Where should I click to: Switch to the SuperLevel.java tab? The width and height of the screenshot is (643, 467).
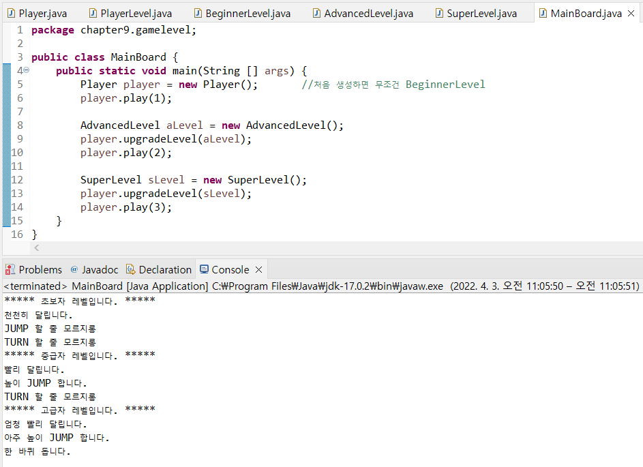pyautogui.click(x=481, y=14)
